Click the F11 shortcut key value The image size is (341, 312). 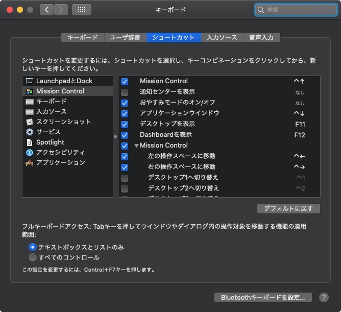[300, 124]
